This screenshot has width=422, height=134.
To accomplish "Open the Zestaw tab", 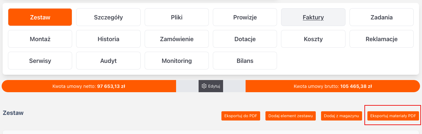I will (x=40, y=17).
